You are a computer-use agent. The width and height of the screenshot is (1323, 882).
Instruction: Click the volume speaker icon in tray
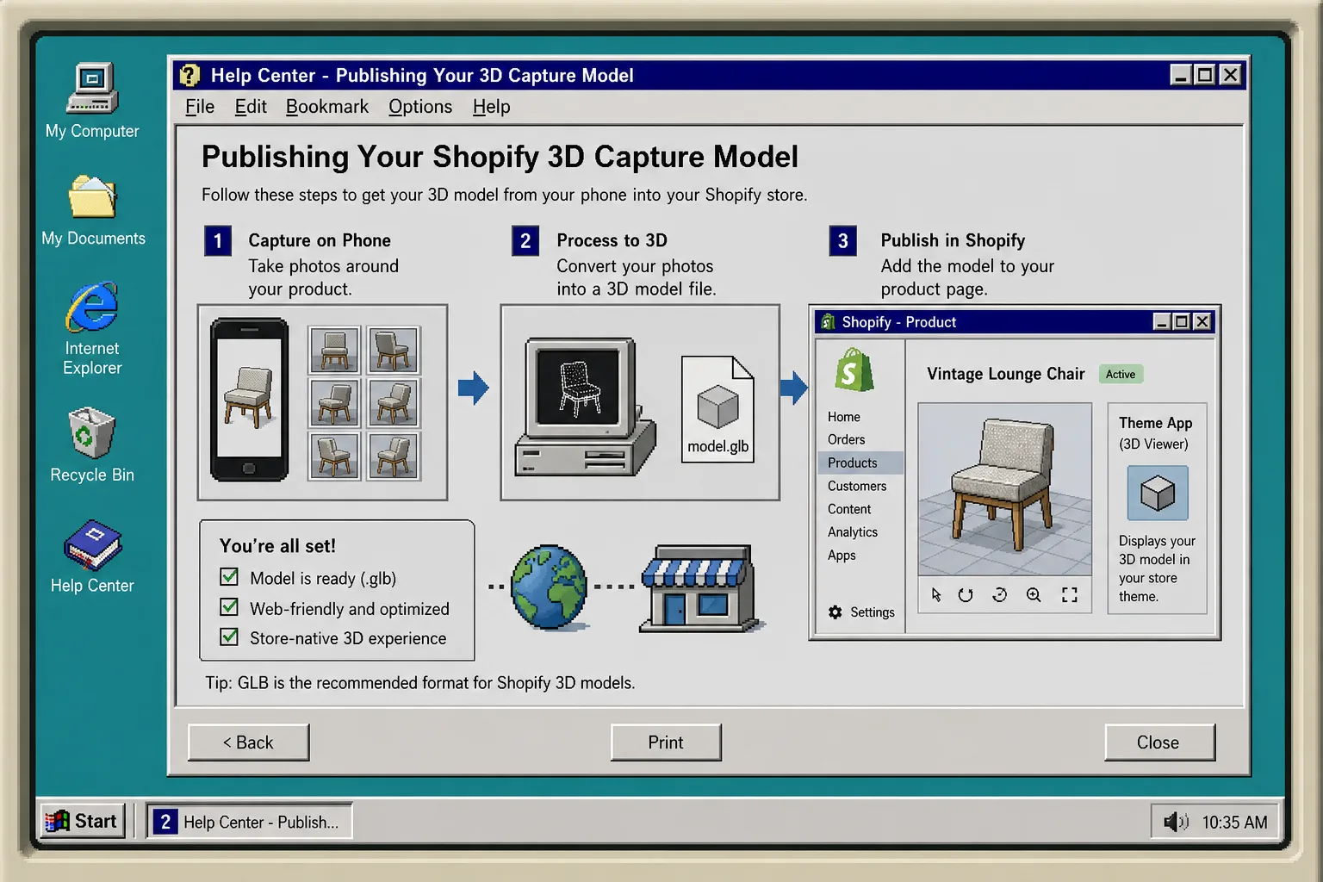(1175, 822)
